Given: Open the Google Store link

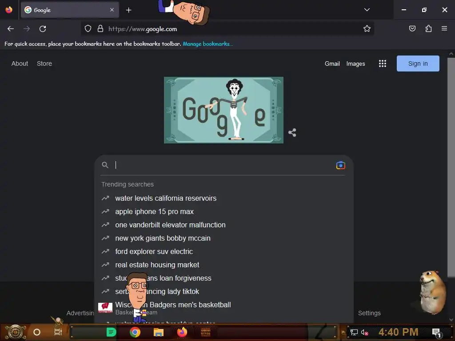Looking at the screenshot, I should coord(44,63).
